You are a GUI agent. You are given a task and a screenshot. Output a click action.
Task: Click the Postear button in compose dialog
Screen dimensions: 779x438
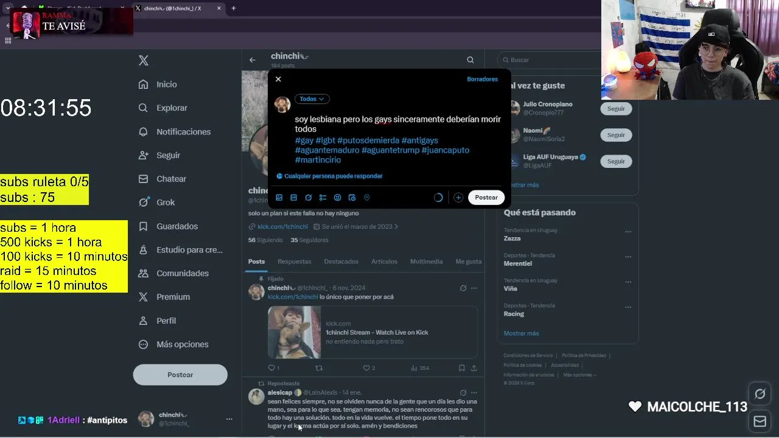click(486, 198)
